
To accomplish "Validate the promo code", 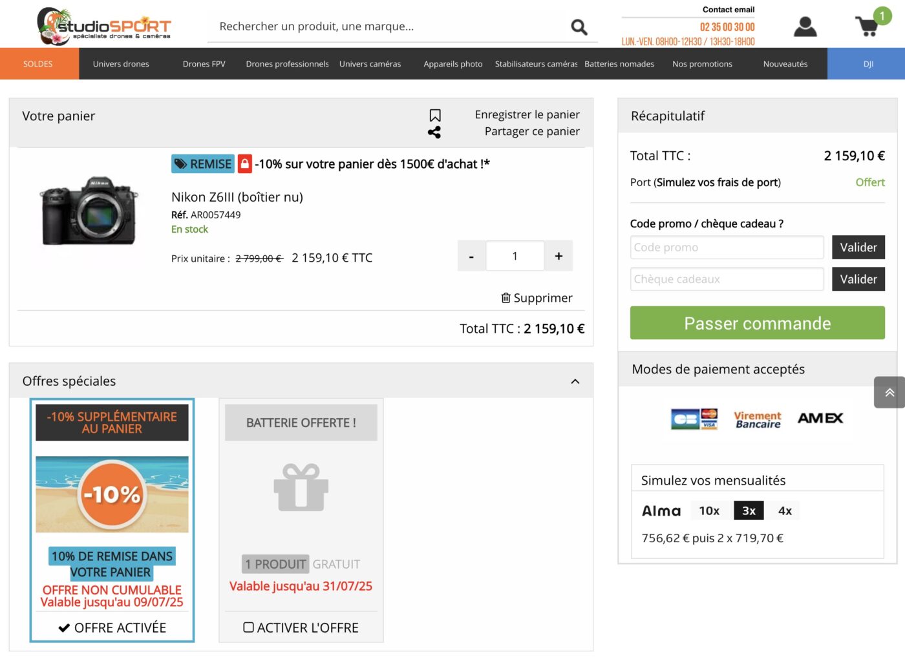I will [x=858, y=247].
